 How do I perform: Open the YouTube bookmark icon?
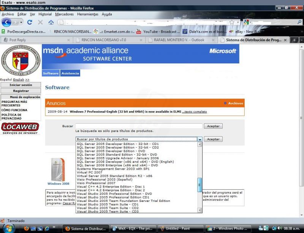(x=139, y=31)
